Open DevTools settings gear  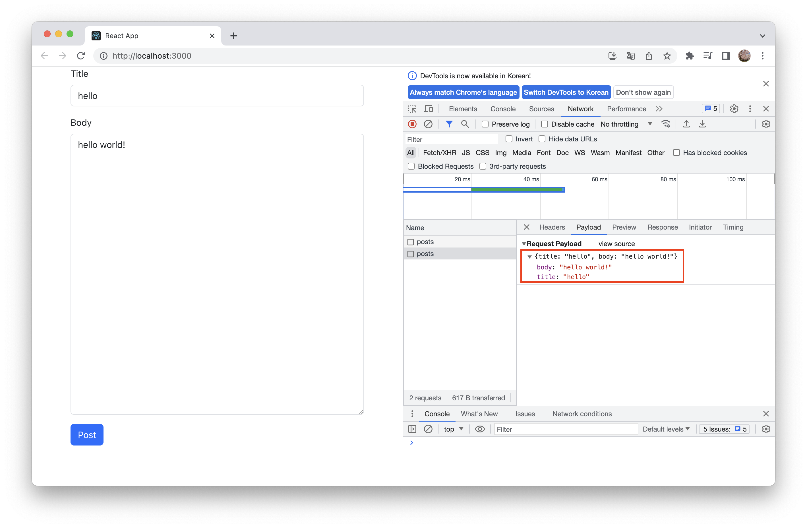[x=734, y=109]
